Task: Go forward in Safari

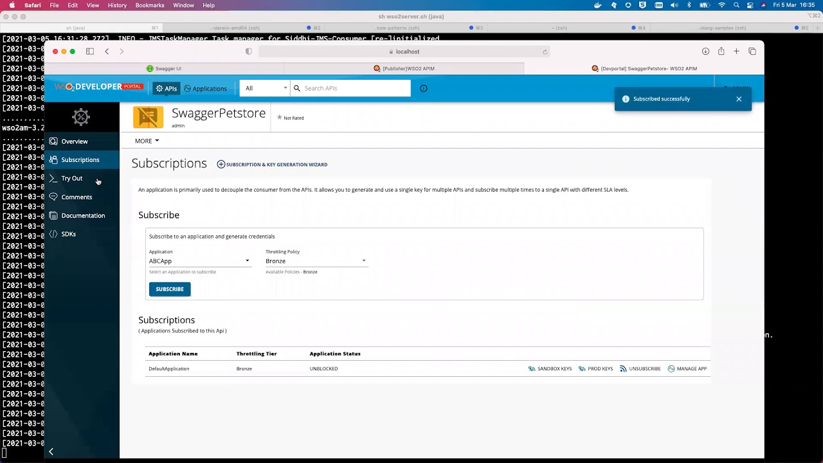Action: click(122, 51)
